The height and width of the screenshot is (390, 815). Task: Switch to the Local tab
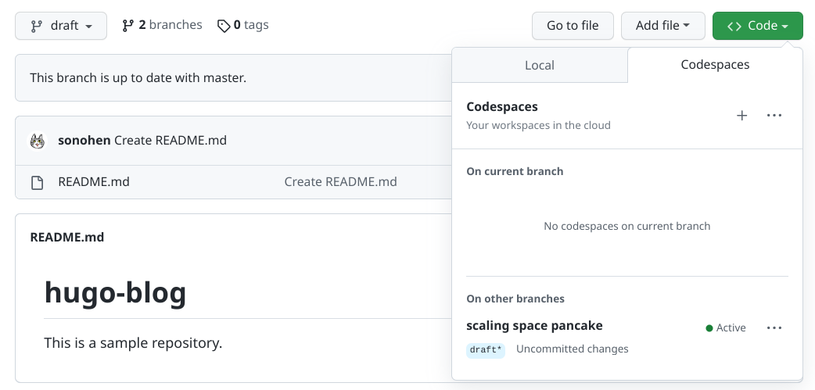click(540, 66)
